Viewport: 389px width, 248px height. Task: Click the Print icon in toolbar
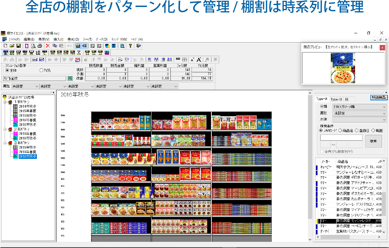(39, 46)
